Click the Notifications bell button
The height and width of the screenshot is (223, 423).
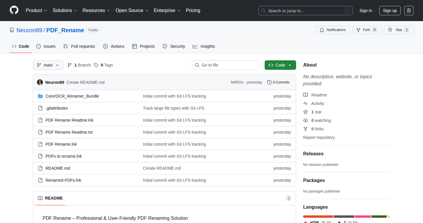click(333, 30)
